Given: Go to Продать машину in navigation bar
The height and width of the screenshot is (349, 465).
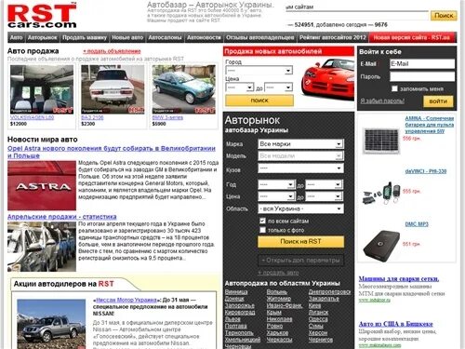Looking at the screenshot, I should point(85,37).
